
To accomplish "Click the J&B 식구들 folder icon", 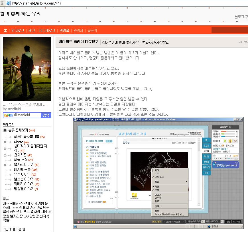I will click(87, 196).
